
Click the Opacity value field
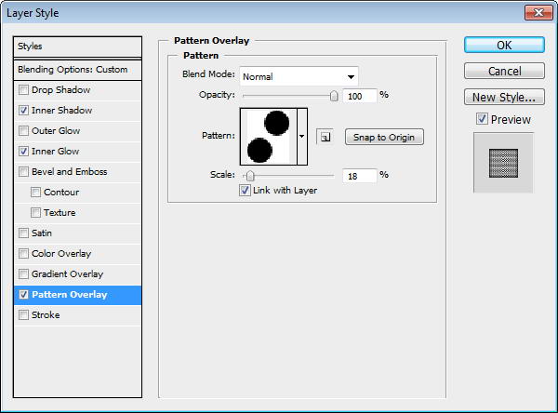click(359, 96)
